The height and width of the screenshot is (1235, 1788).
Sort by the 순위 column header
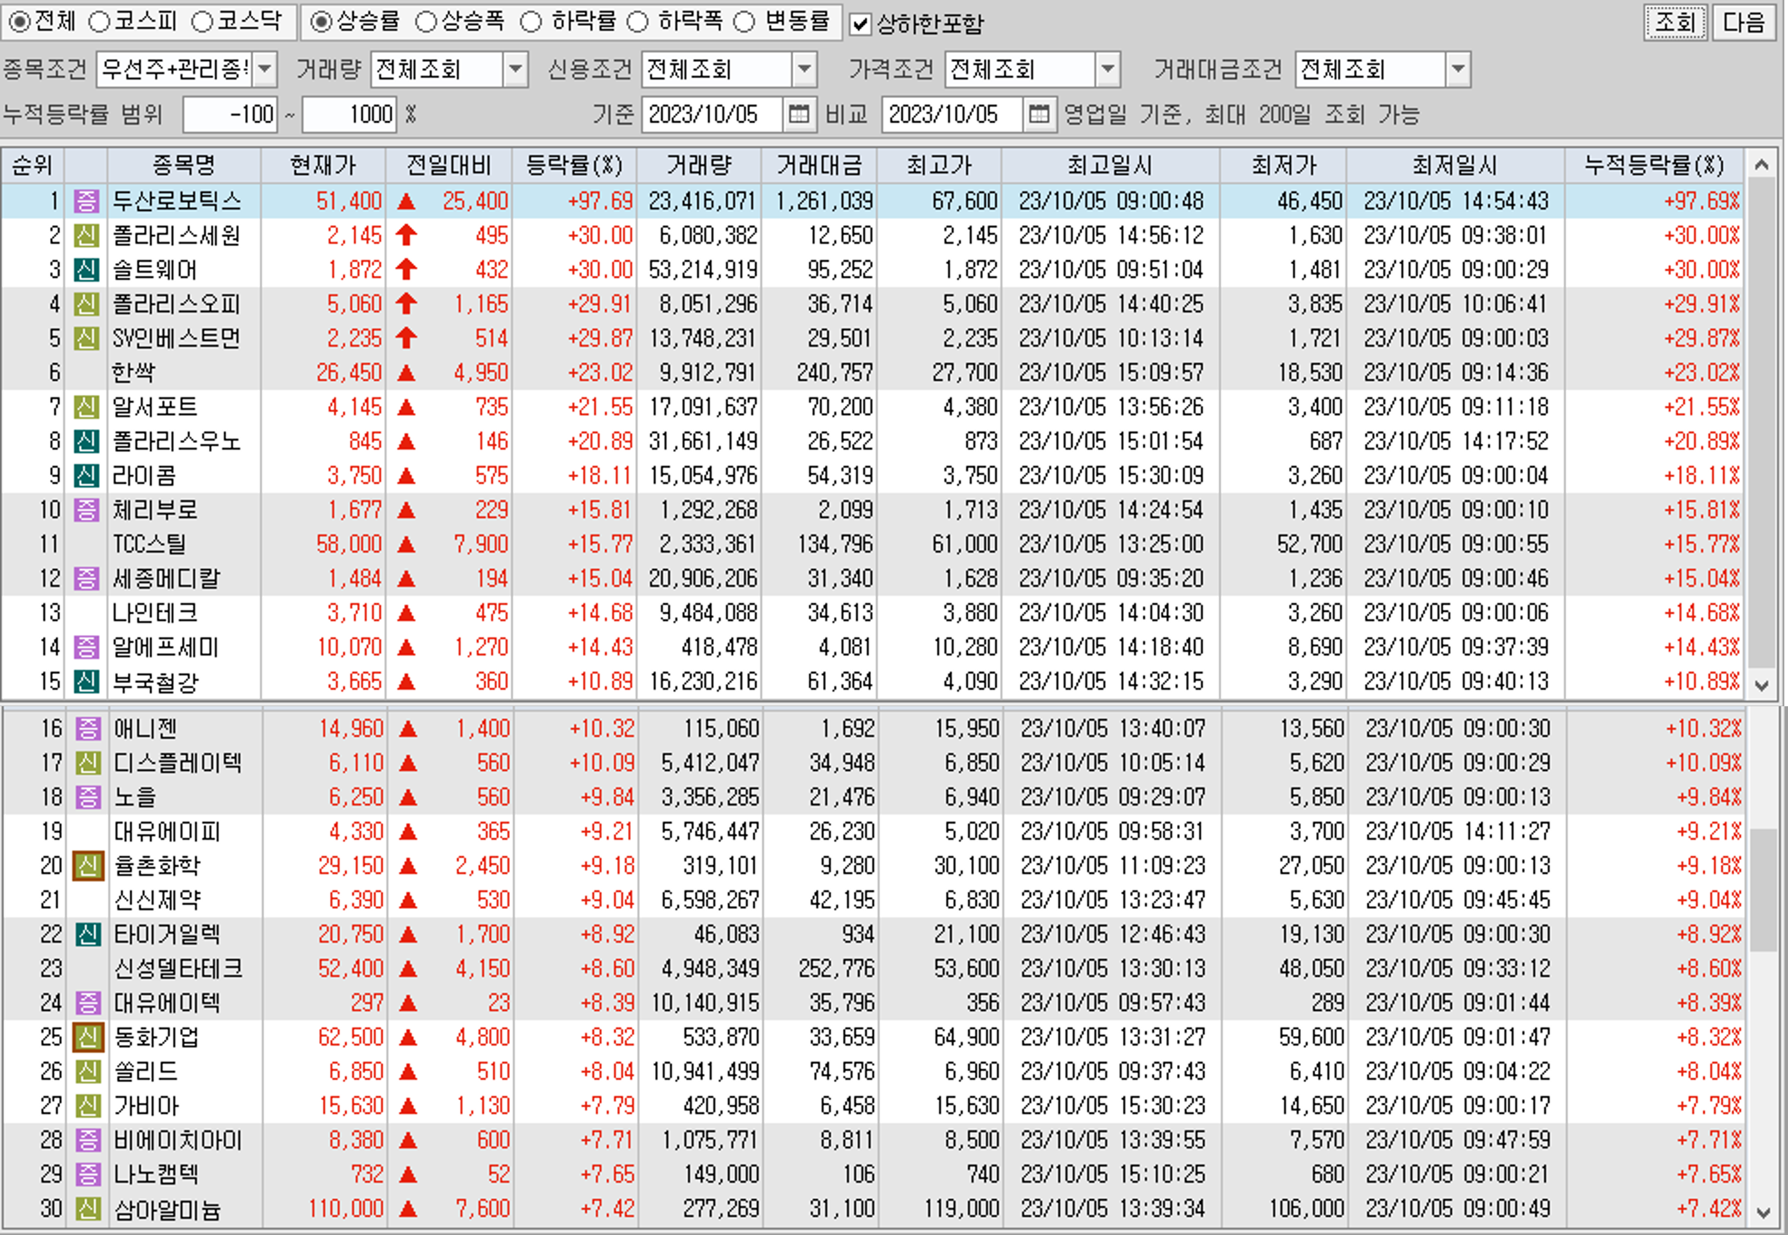(32, 165)
